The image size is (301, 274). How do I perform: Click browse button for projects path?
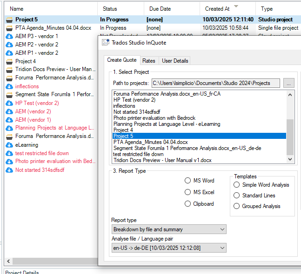(289, 83)
